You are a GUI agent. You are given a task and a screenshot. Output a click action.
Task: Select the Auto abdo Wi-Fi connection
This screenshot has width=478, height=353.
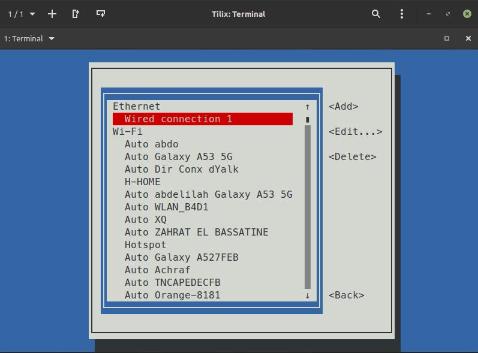click(x=151, y=144)
